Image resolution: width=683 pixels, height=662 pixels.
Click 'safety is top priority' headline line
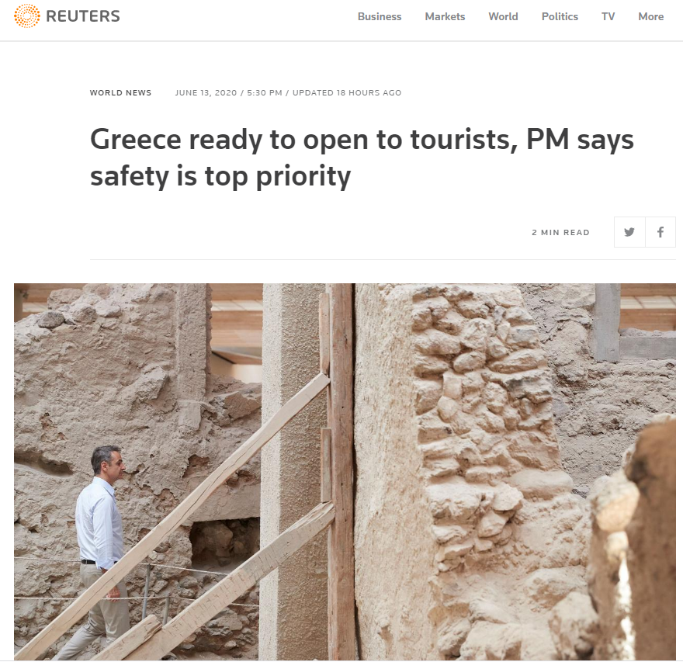220,176
